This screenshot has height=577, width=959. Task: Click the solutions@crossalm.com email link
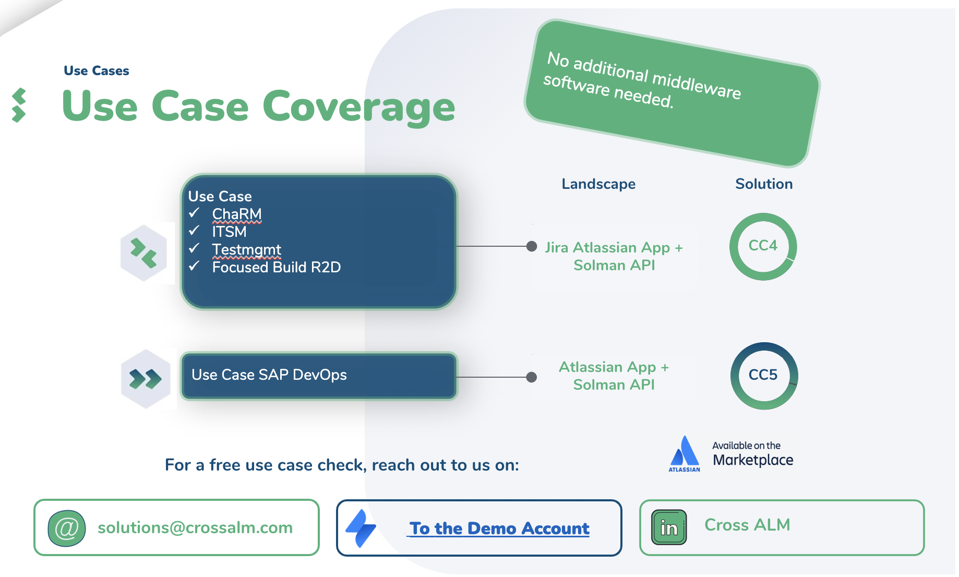(x=195, y=528)
